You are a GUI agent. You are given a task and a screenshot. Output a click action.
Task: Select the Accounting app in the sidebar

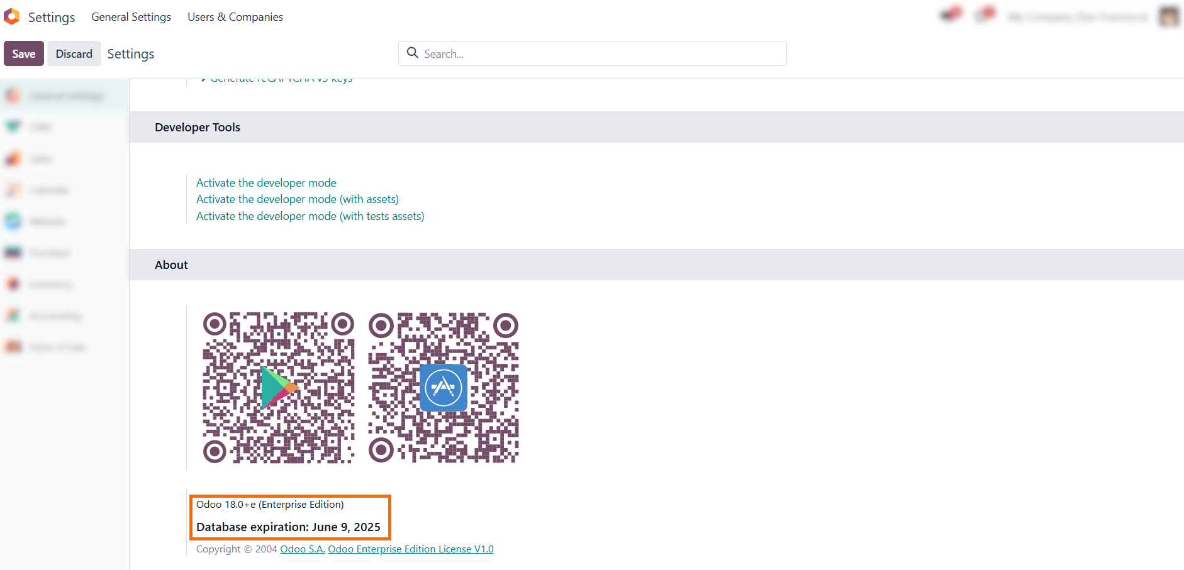(64, 315)
